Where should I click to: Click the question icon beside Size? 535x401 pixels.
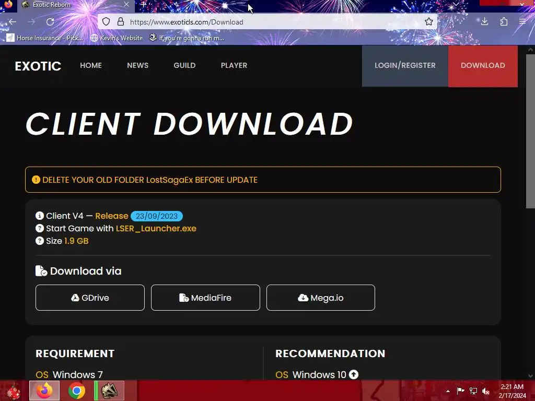tap(40, 241)
